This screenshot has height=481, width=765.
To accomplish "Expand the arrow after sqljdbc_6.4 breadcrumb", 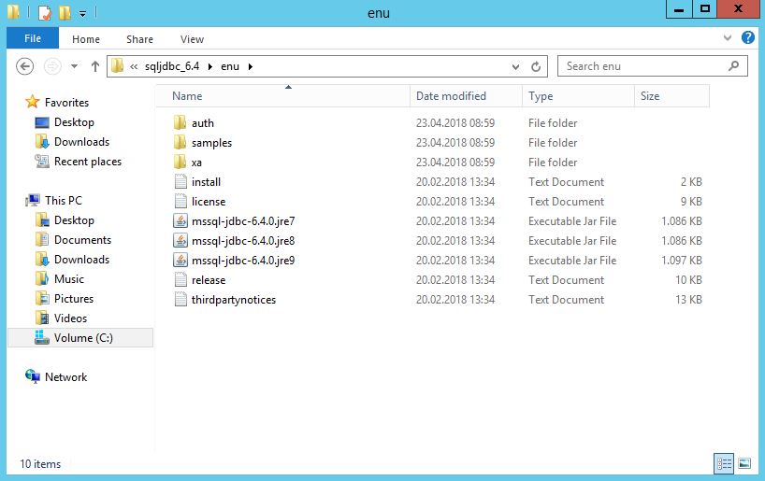I will click(x=209, y=66).
